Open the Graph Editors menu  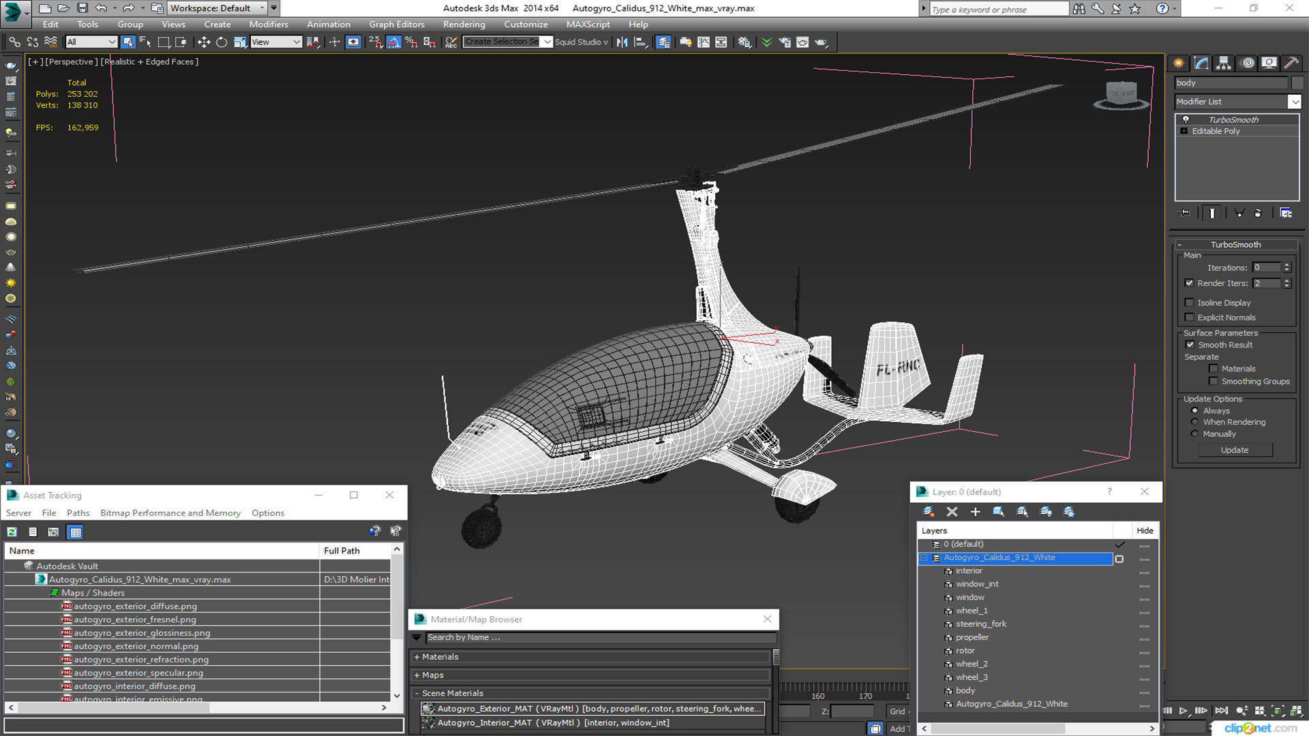point(397,25)
